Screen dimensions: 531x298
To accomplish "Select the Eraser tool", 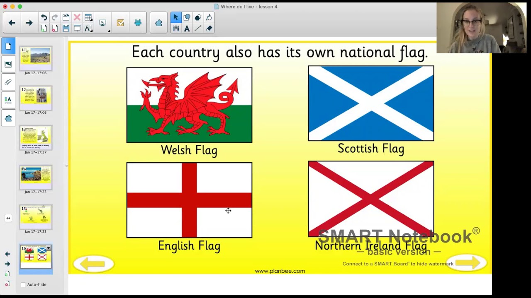I will tap(209, 28).
